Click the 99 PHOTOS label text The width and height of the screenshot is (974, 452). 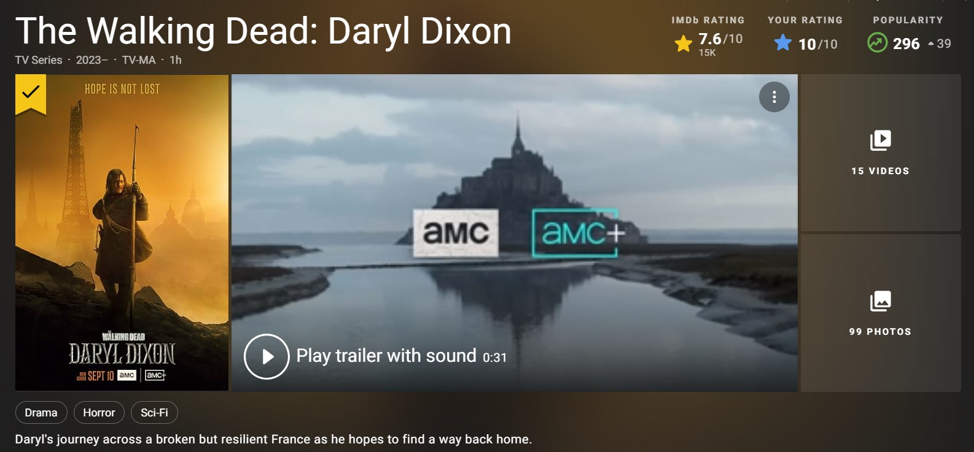click(880, 332)
